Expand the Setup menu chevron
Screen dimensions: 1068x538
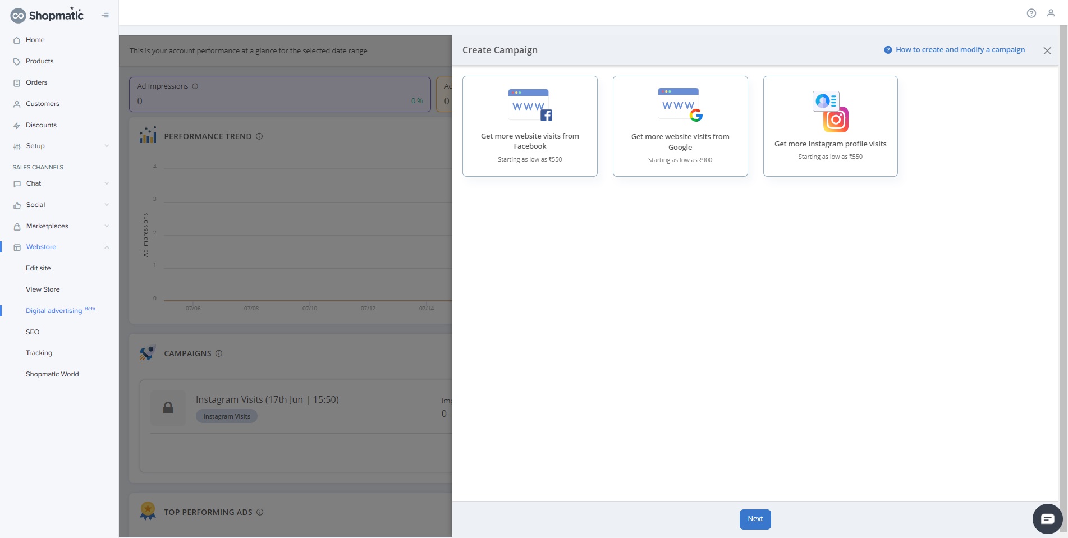coord(107,146)
